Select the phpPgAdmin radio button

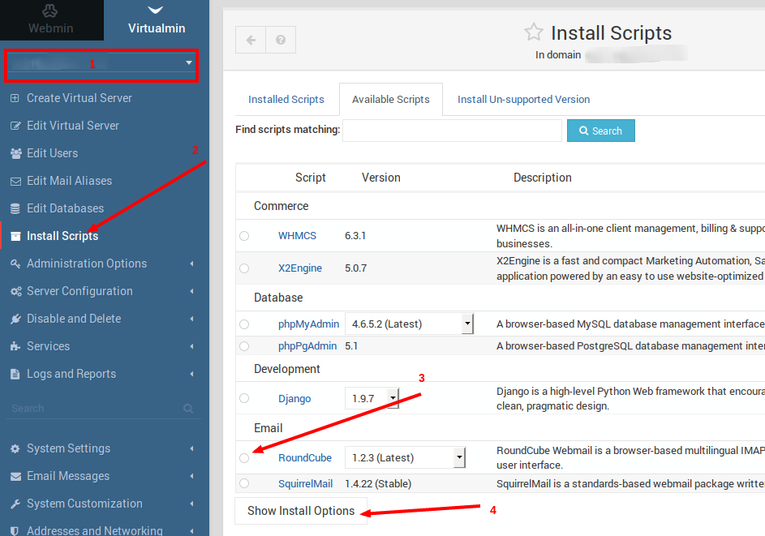[244, 346]
